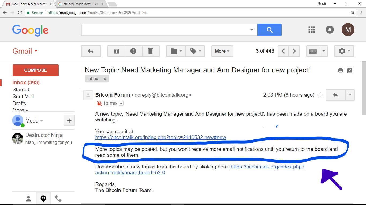Star this Bitcoin Forum email

coord(320,95)
